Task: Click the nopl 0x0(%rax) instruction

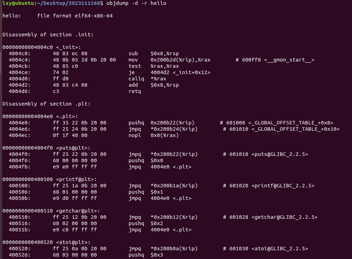Action: [154, 135]
